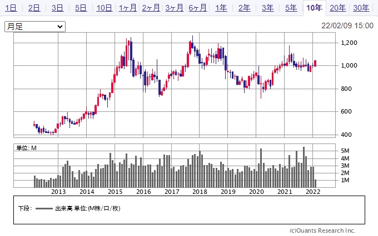
Task: Click the 1,200 price axis label
Action: 349,43
